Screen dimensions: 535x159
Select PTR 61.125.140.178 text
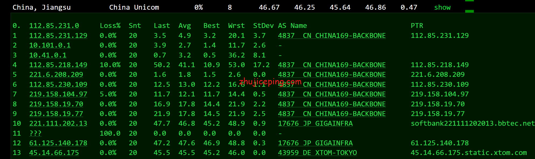tap(440, 143)
